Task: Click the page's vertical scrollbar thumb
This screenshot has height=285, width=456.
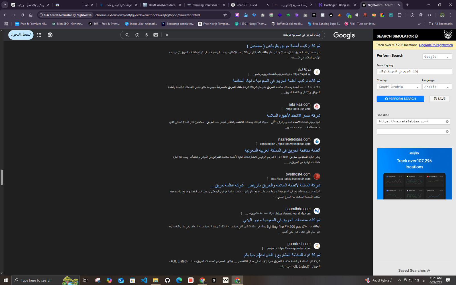Action: pyautogui.click(x=2, y=177)
